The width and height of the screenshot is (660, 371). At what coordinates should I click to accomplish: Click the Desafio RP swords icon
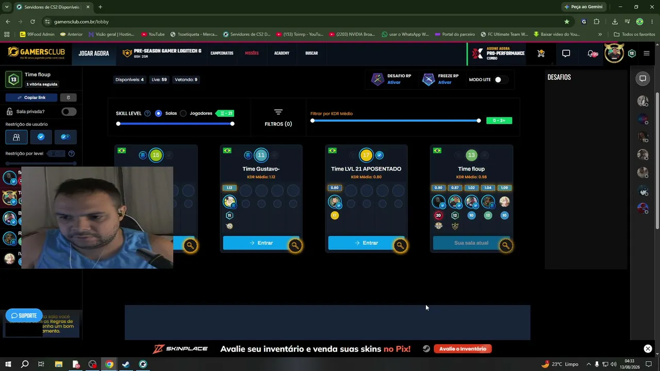[378, 79]
